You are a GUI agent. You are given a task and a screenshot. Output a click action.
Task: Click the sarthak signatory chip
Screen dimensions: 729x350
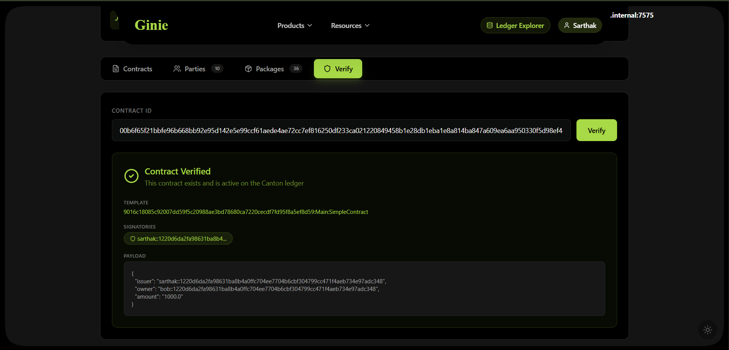(178, 238)
